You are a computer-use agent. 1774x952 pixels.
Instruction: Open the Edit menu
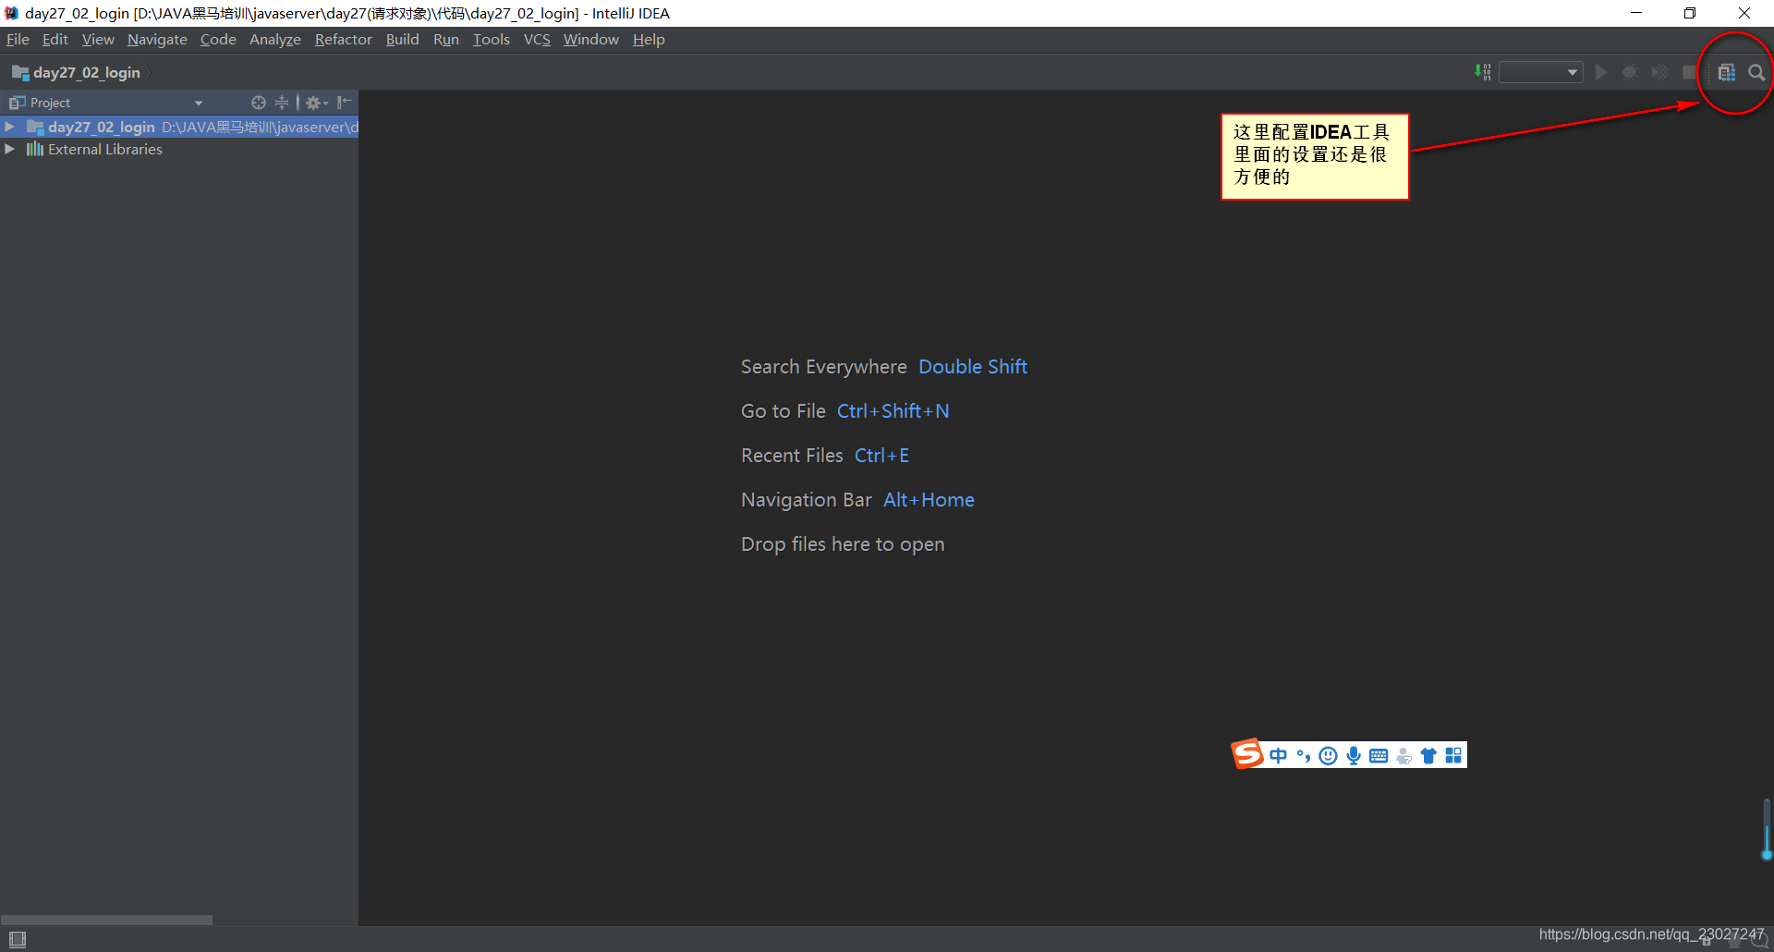pos(55,40)
